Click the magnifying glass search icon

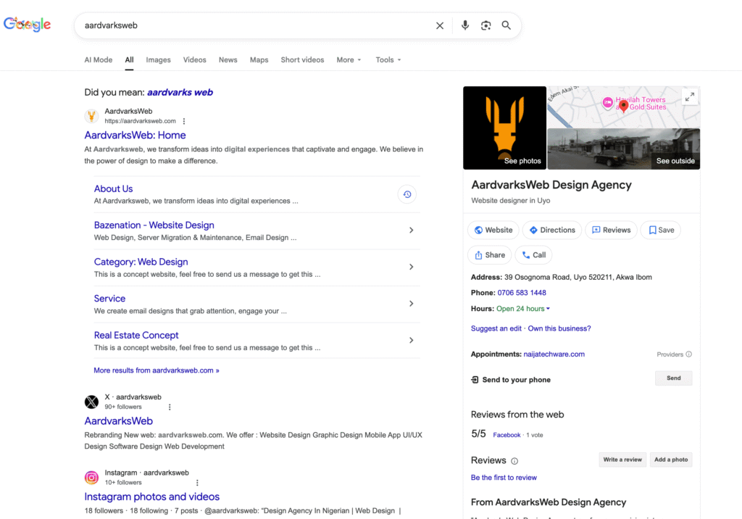(507, 25)
